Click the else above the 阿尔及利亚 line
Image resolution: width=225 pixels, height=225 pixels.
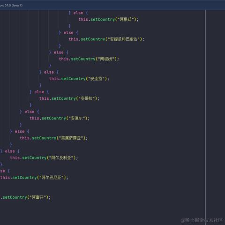tap(10, 151)
